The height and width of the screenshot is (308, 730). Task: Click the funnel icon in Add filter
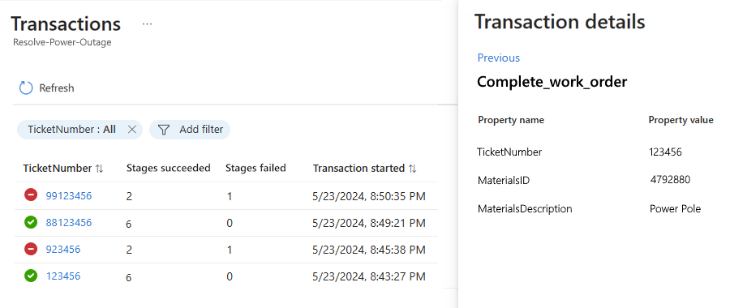[163, 130]
